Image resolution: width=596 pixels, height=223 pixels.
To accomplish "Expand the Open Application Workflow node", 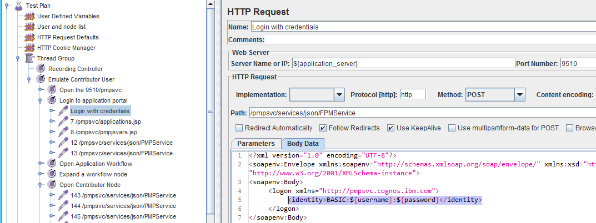I will (x=41, y=164).
